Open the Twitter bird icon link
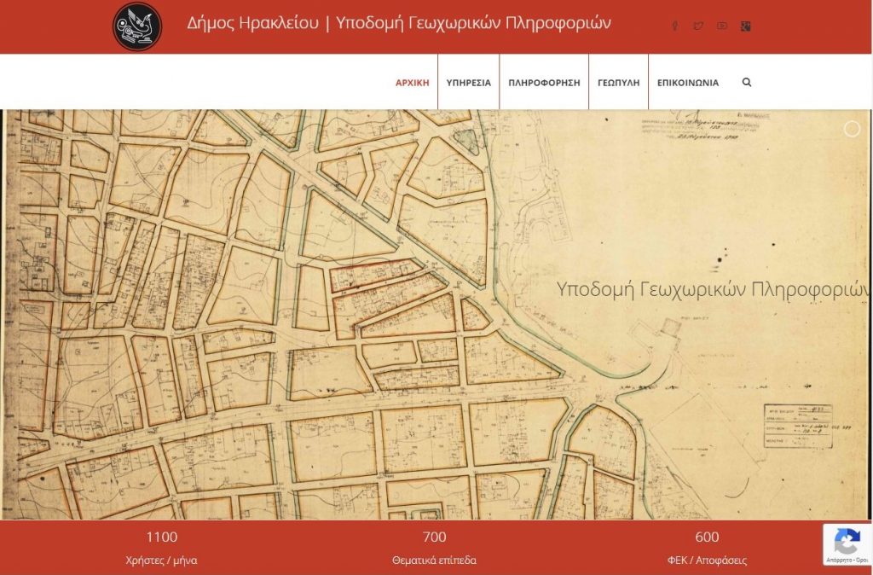873x575 pixels. tap(698, 26)
